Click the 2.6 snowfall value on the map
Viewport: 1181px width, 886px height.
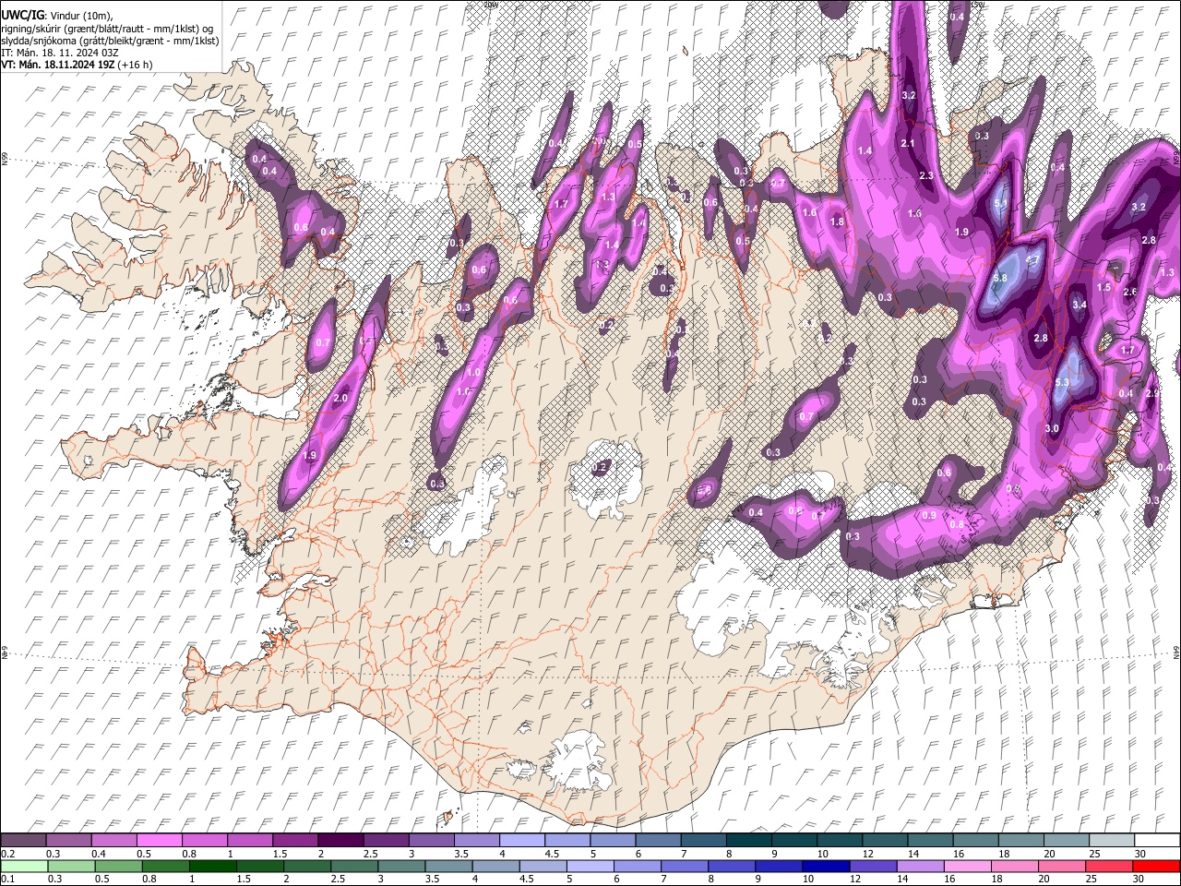click(x=1129, y=292)
